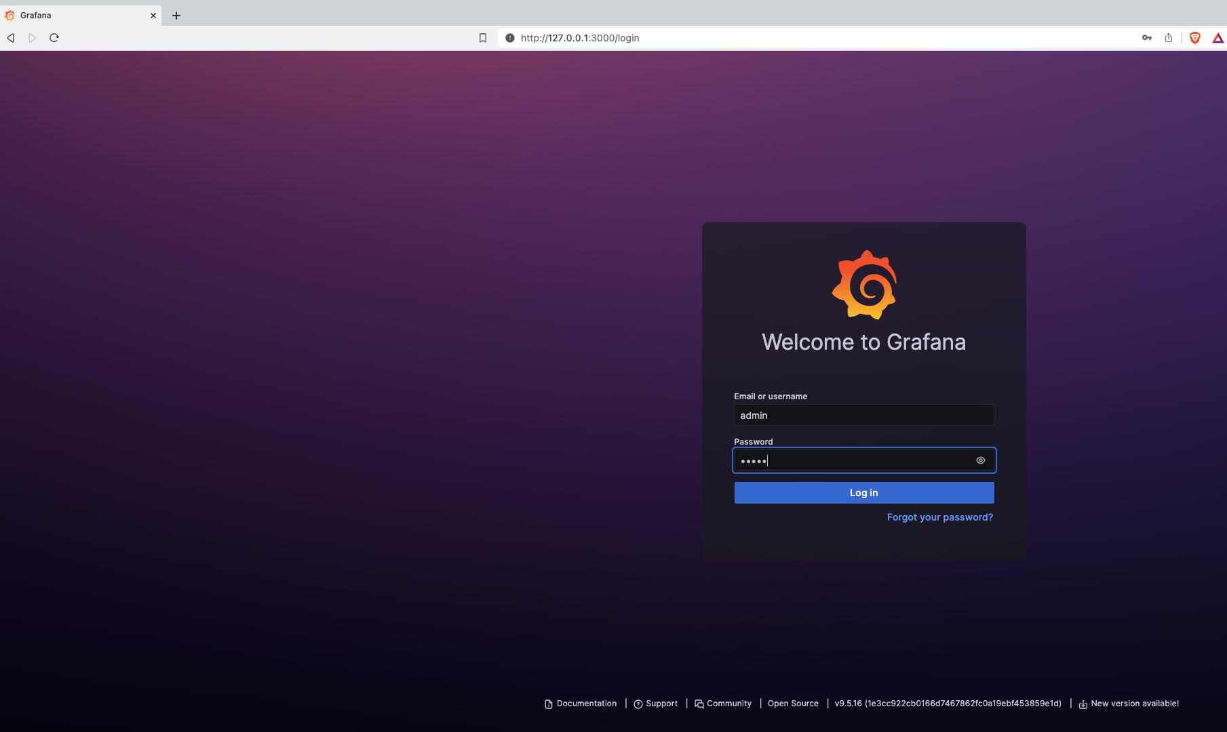Screen dimensions: 1227x732
Task: Click the v9.5.16 version link
Action: coord(948,704)
